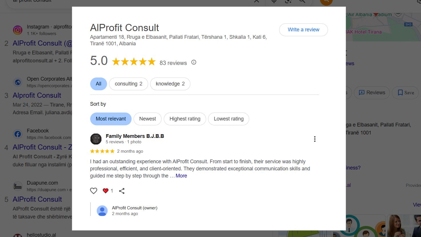Open the Family Members B.J.B.B profile avatar
This screenshot has height=237, width=421.
click(96, 139)
